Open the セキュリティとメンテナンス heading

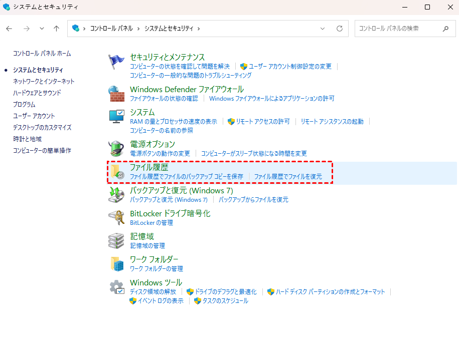coord(167,57)
